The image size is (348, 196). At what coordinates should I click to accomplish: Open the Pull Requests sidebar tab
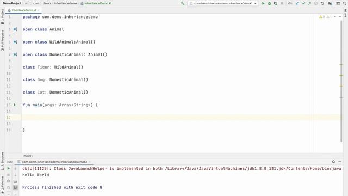(x=2, y=41)
